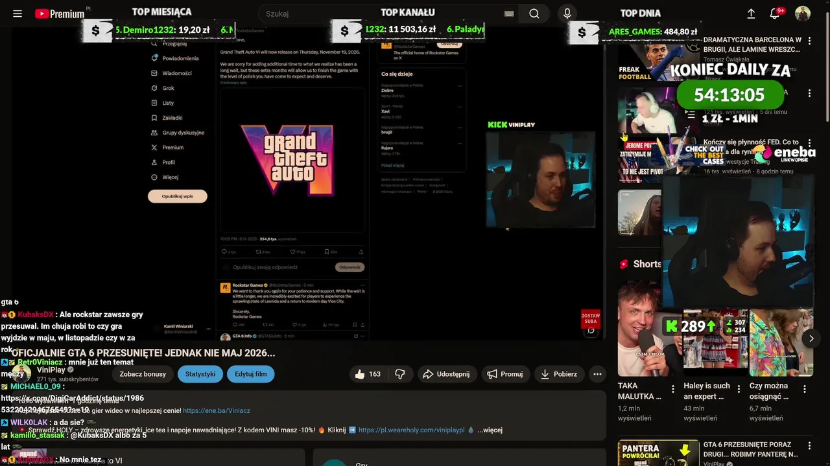Open the Statystyki button
The image size is (830, 466).
200,374
